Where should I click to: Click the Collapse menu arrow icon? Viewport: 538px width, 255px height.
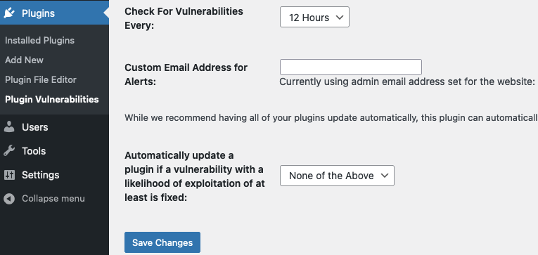point(9,199)
